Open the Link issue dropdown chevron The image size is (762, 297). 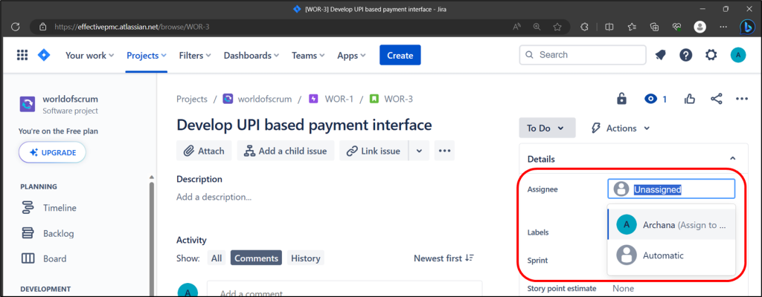click(x=419, y=151)
